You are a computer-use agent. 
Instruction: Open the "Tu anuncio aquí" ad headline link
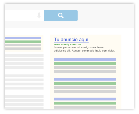pyautogui.click(x=71, y=40)
